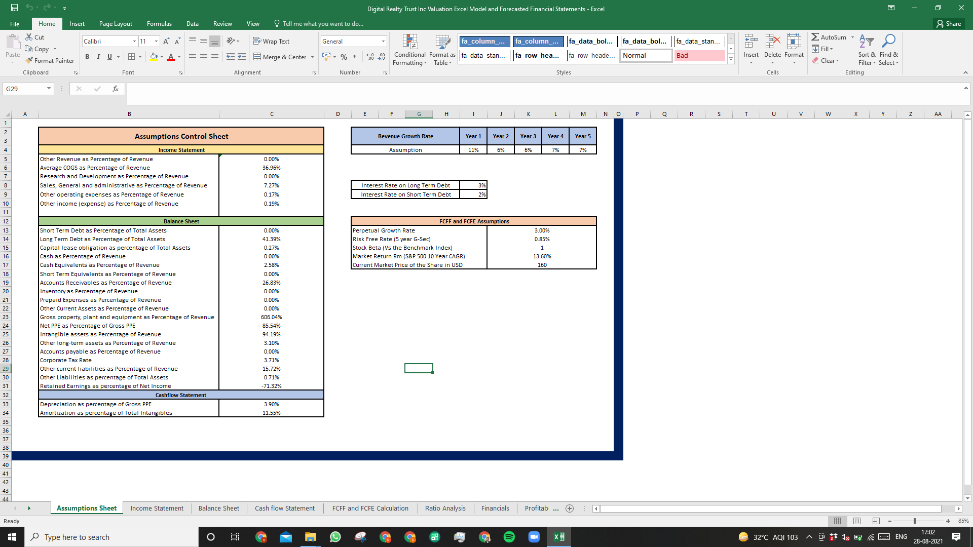
Task: Open the File menu tab
Action: (15, 23)
